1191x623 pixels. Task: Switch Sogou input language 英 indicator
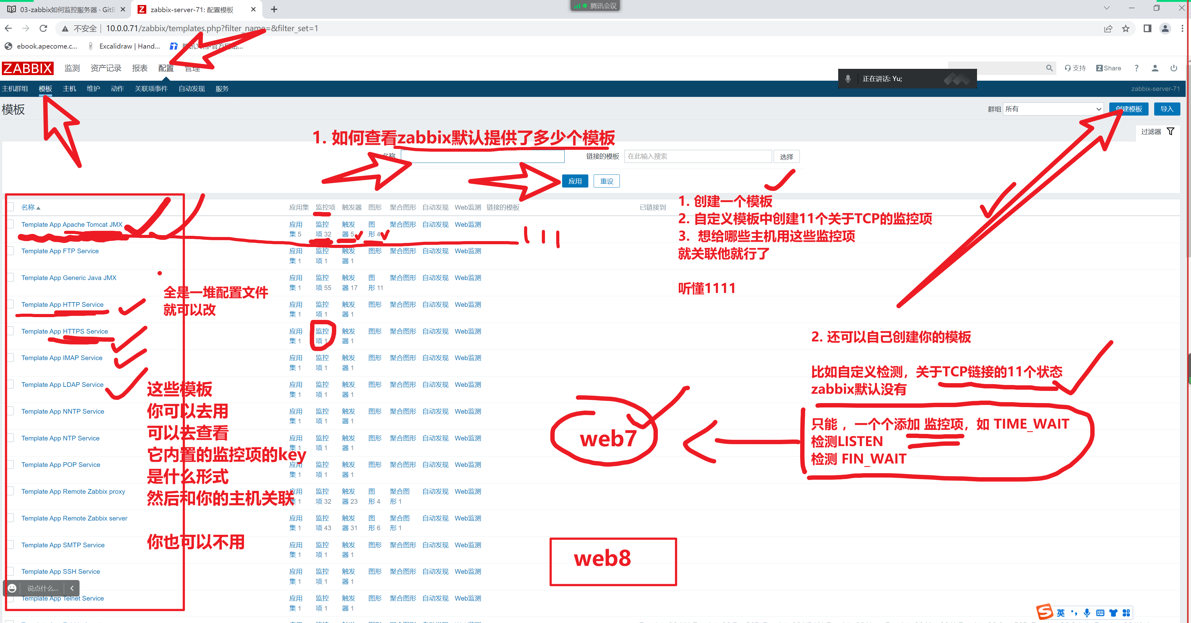coord(1061,613)
